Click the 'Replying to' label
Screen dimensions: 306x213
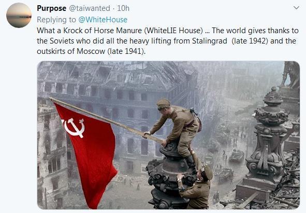pyautogui.click(x=56, y=20)
